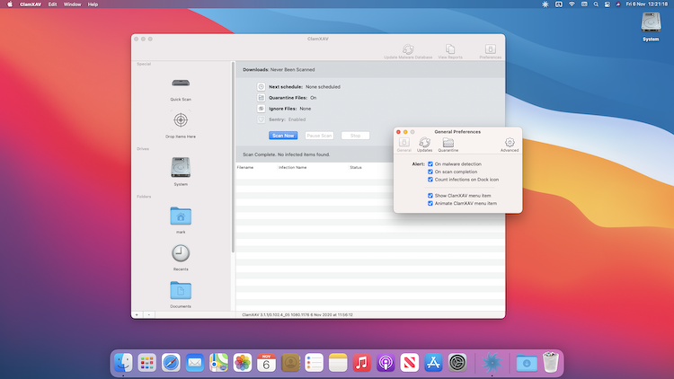Open the Advanced gear in preferences
This screenshot has height=379, width=674.
(x=510, y=144)
